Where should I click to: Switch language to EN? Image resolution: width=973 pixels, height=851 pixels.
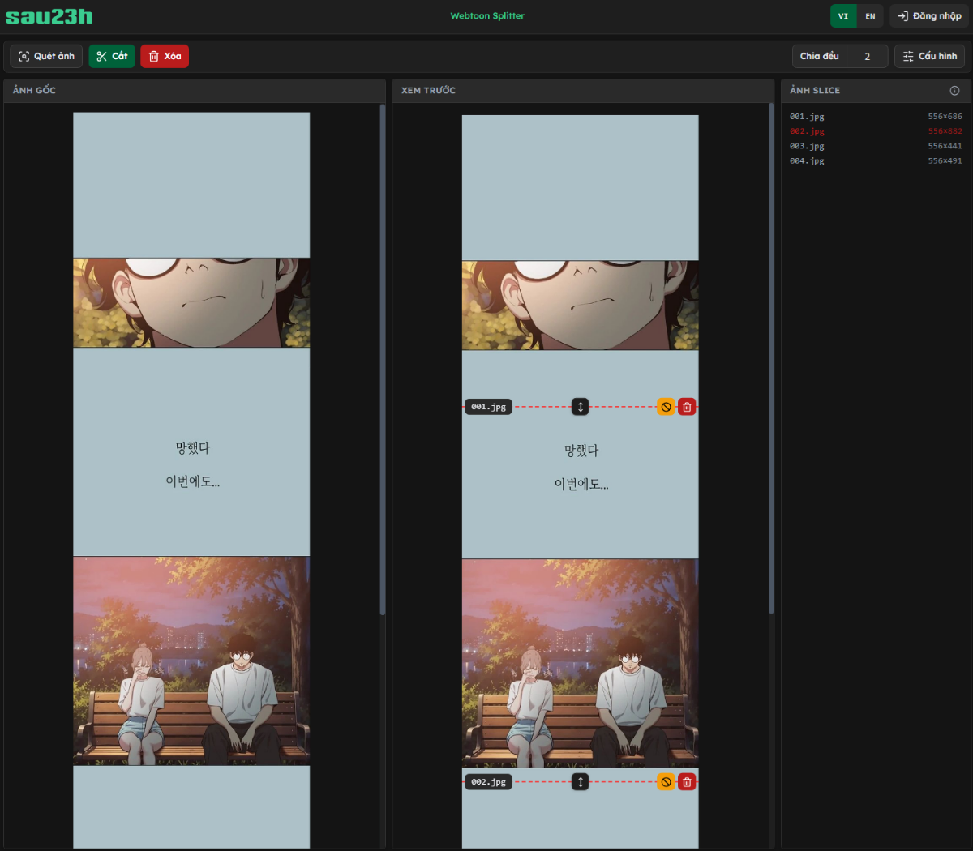870,16
